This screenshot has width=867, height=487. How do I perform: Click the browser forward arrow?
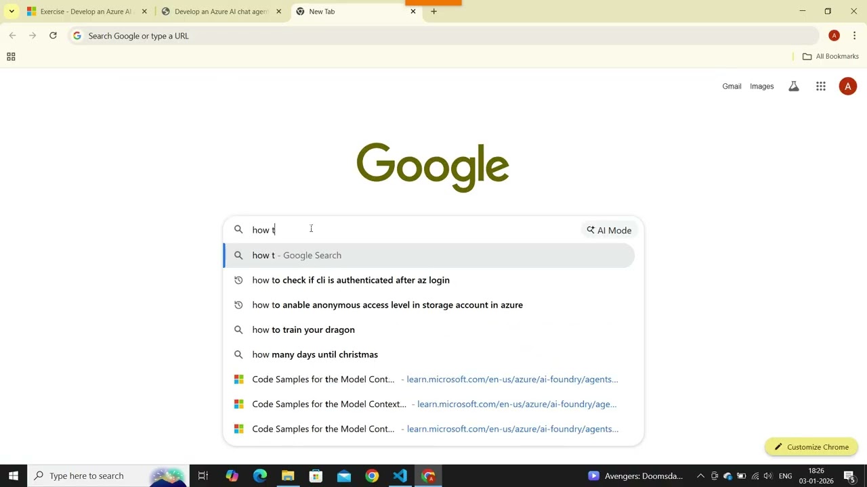point(33,36)
